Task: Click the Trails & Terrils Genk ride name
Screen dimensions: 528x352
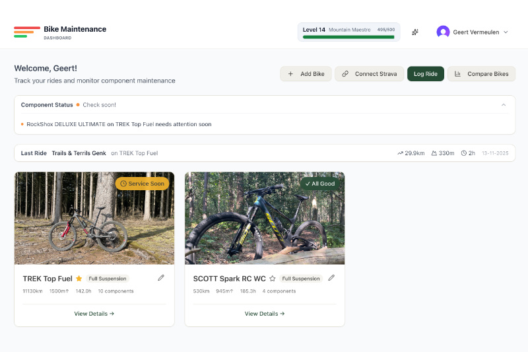Action: tap(79, 153)
